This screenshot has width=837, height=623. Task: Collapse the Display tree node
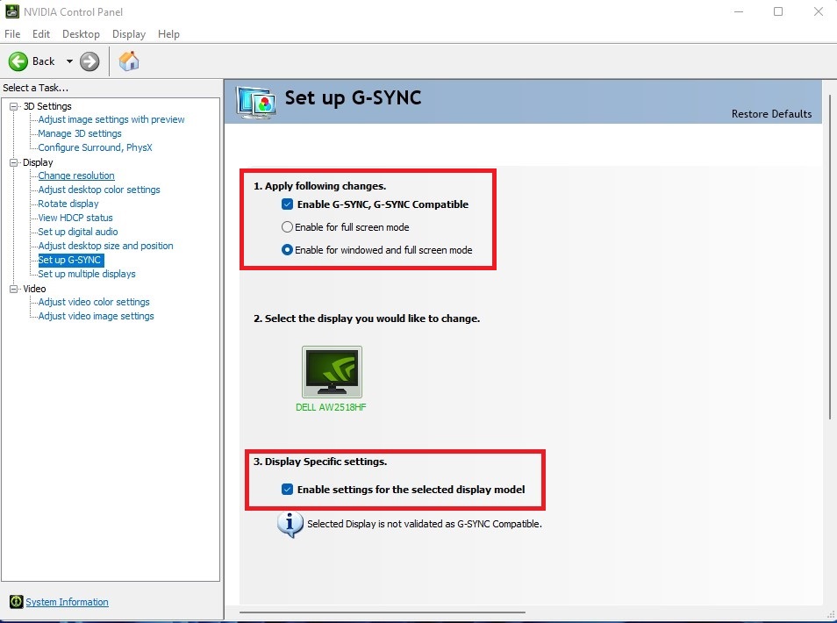point(14,162)
